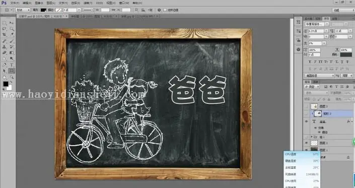Open the layer filter 类型 dropdown
355x188 pixels.
point(312,87)
